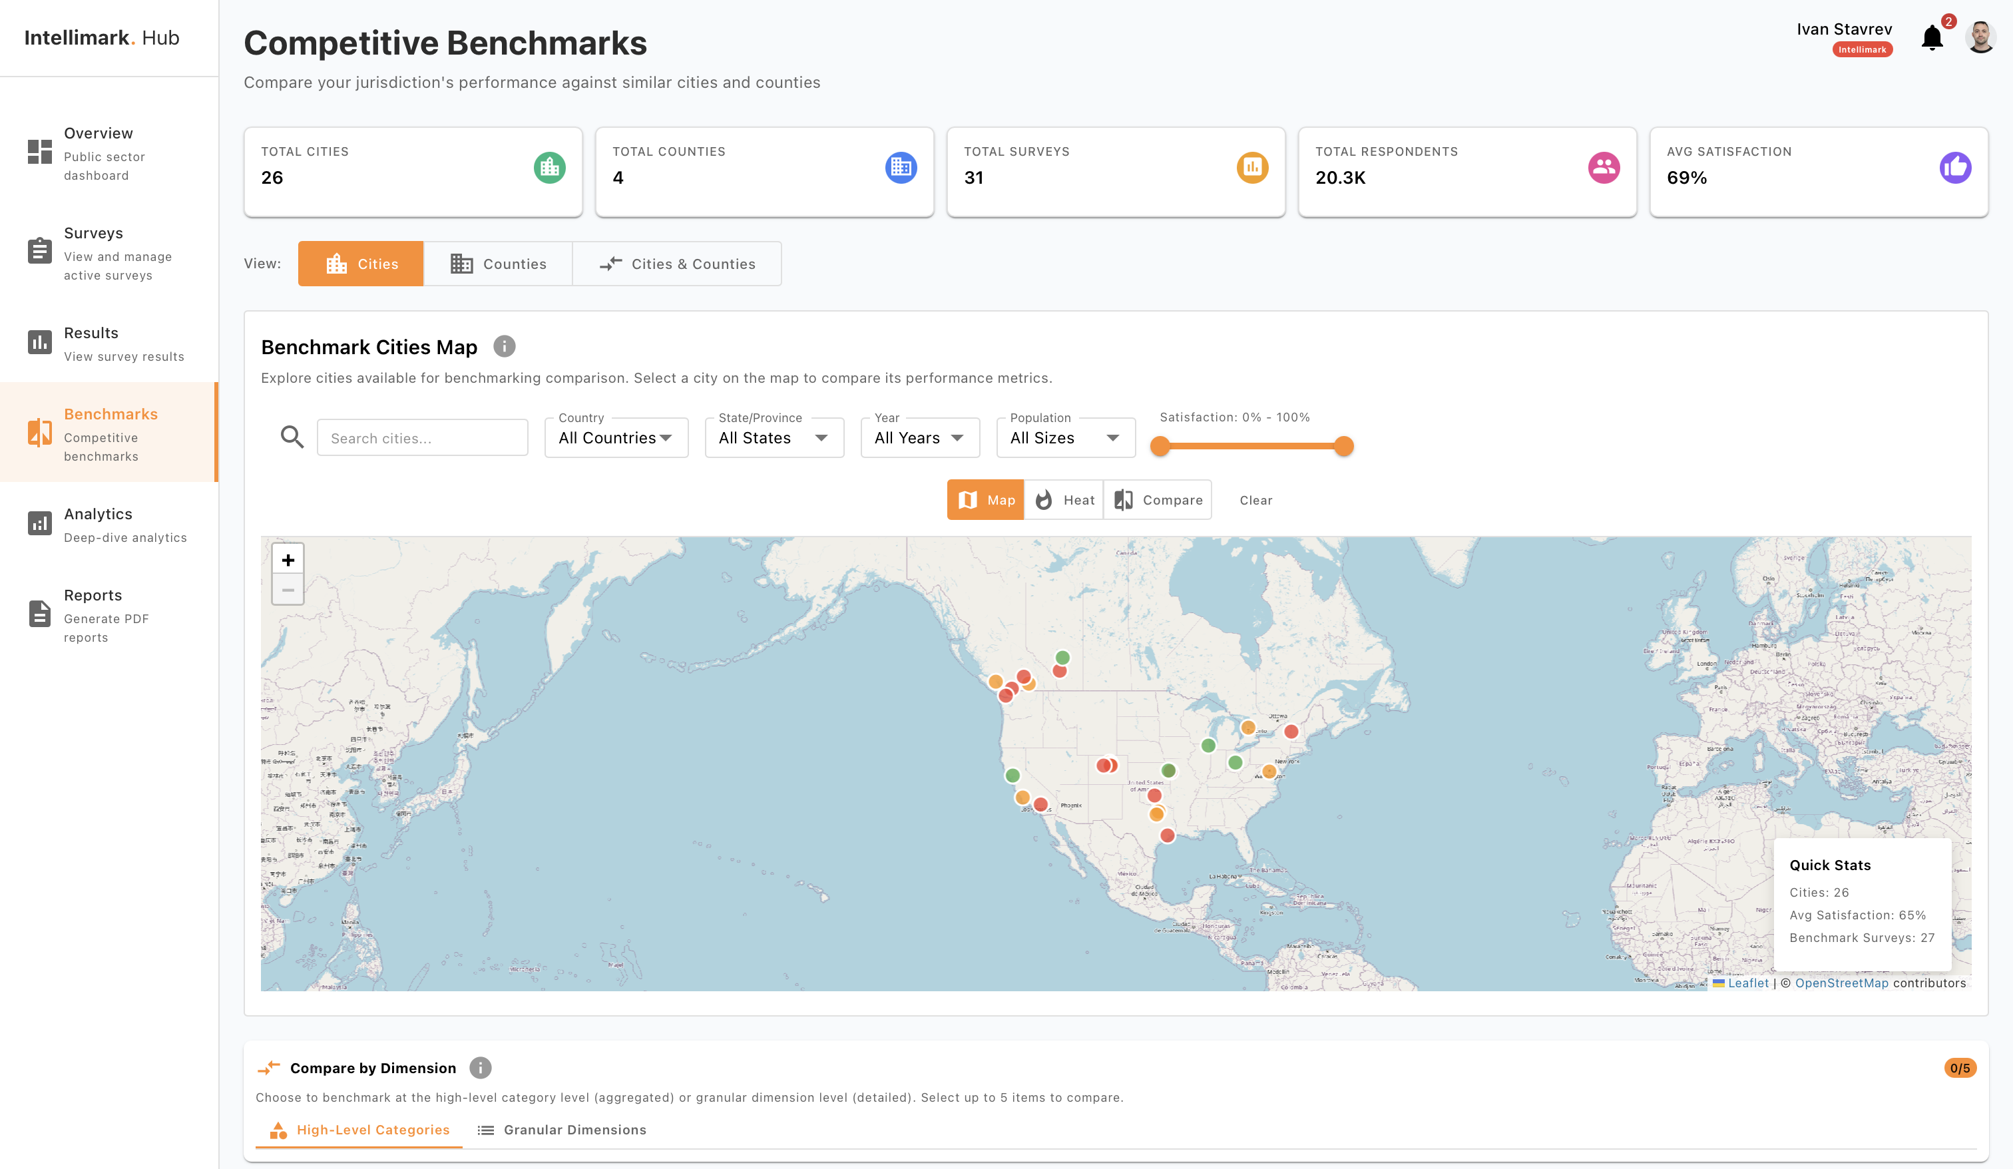The image size is (2013, 1169).
Task: Switch view to Counties
Action: [x=498, y=264]
